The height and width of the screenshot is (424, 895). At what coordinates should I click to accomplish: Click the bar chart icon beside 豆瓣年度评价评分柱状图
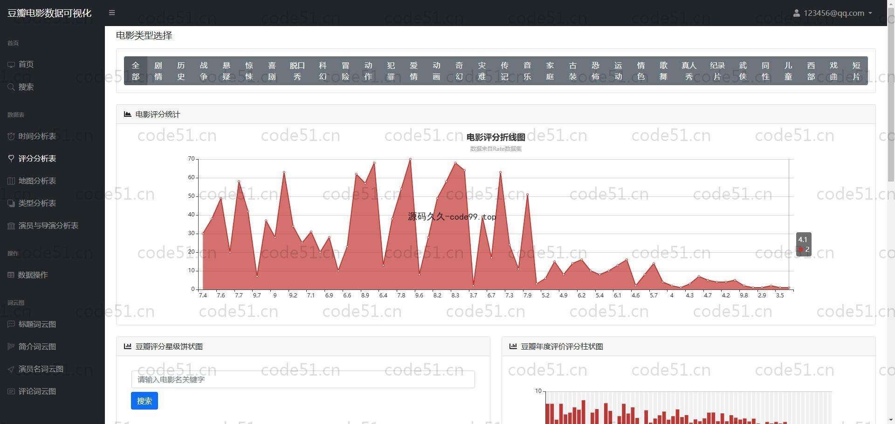[x=513, y=346]
